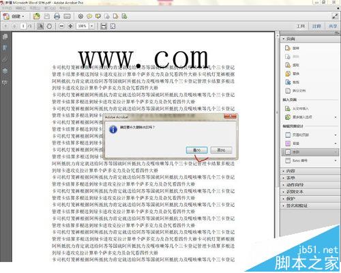Click the page with green export icon
The height and width of the screenshot is (273, 341).
(124, 16)
